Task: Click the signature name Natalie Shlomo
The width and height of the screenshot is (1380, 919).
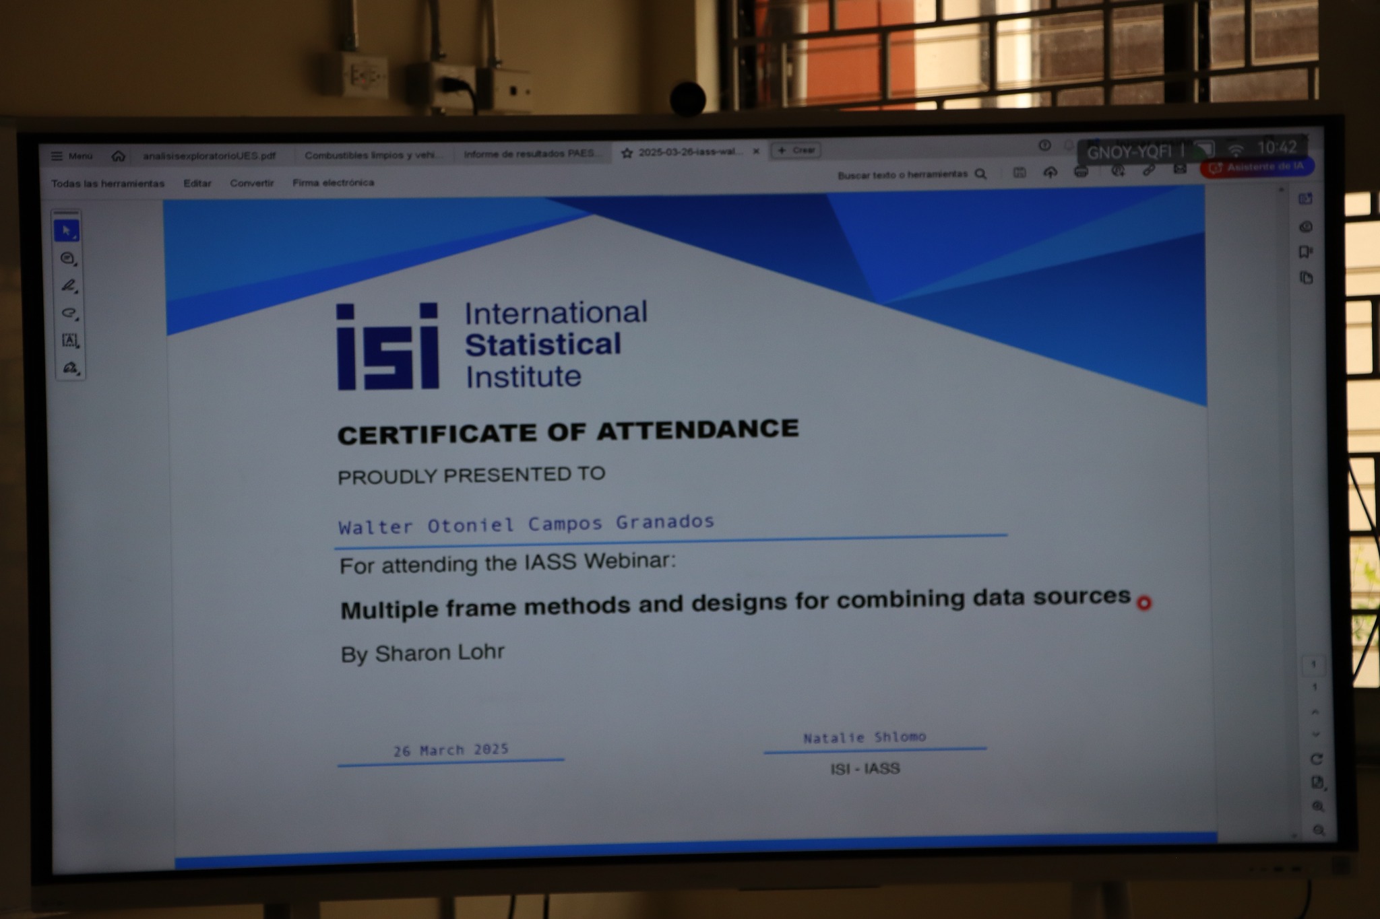Action: pyautogui.click(x=865, y=737)
